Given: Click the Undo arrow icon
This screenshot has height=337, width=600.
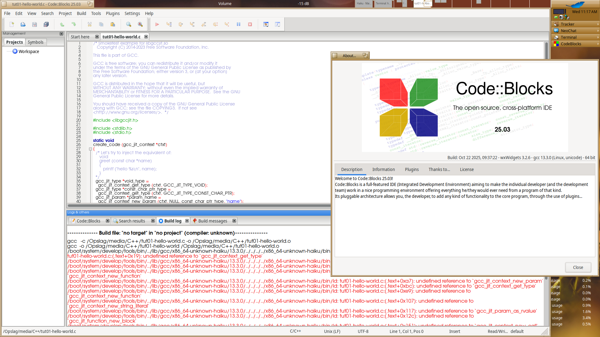Looking at the screenshot, I should point(62,24).
